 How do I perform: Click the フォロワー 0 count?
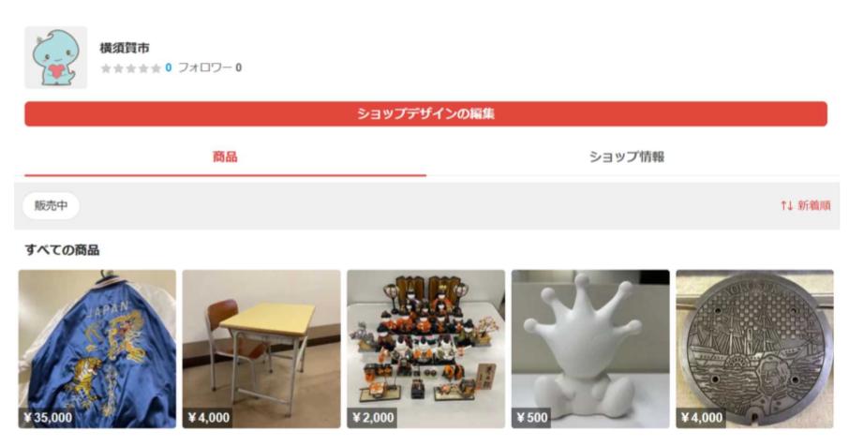coord(210,67)
